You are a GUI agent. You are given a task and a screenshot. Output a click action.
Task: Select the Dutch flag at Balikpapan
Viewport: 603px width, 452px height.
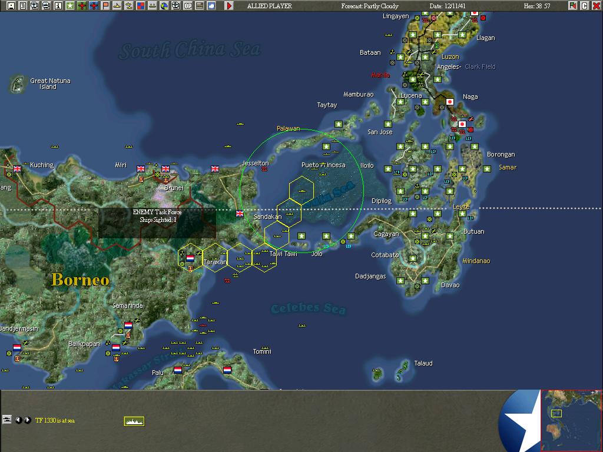coord(116,347)
